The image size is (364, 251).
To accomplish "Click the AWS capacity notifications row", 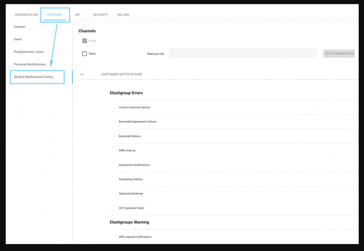I will click(x=135, y=237).
